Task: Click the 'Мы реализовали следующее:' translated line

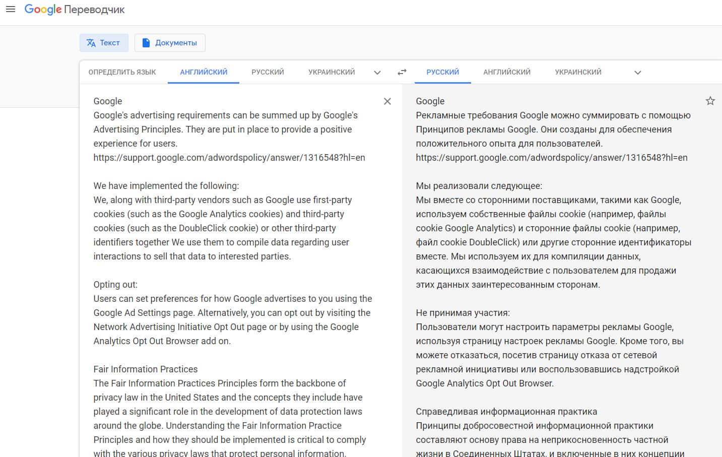Action: tap(479, 186)
